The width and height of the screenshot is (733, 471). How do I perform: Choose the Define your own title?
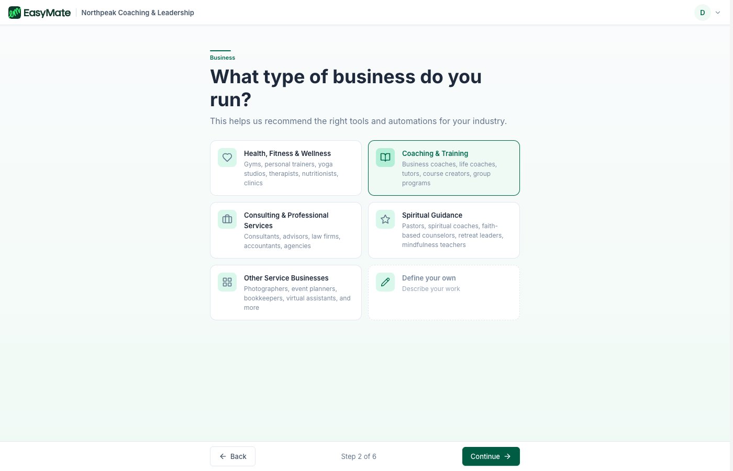click(429, 278)
